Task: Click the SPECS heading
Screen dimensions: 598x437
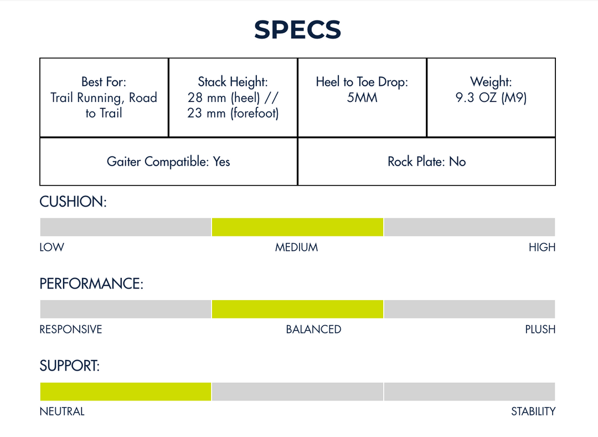Action: (297, 30)
